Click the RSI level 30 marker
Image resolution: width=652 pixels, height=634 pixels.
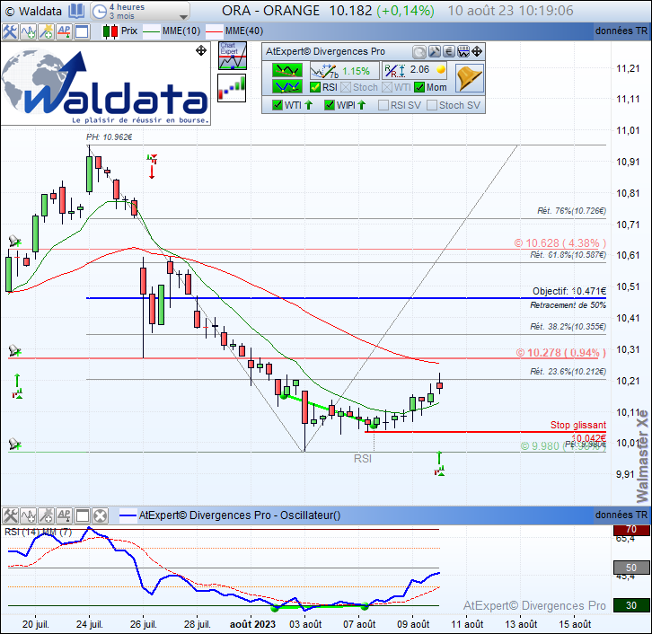pyautogui.click(x=631, y=606)
